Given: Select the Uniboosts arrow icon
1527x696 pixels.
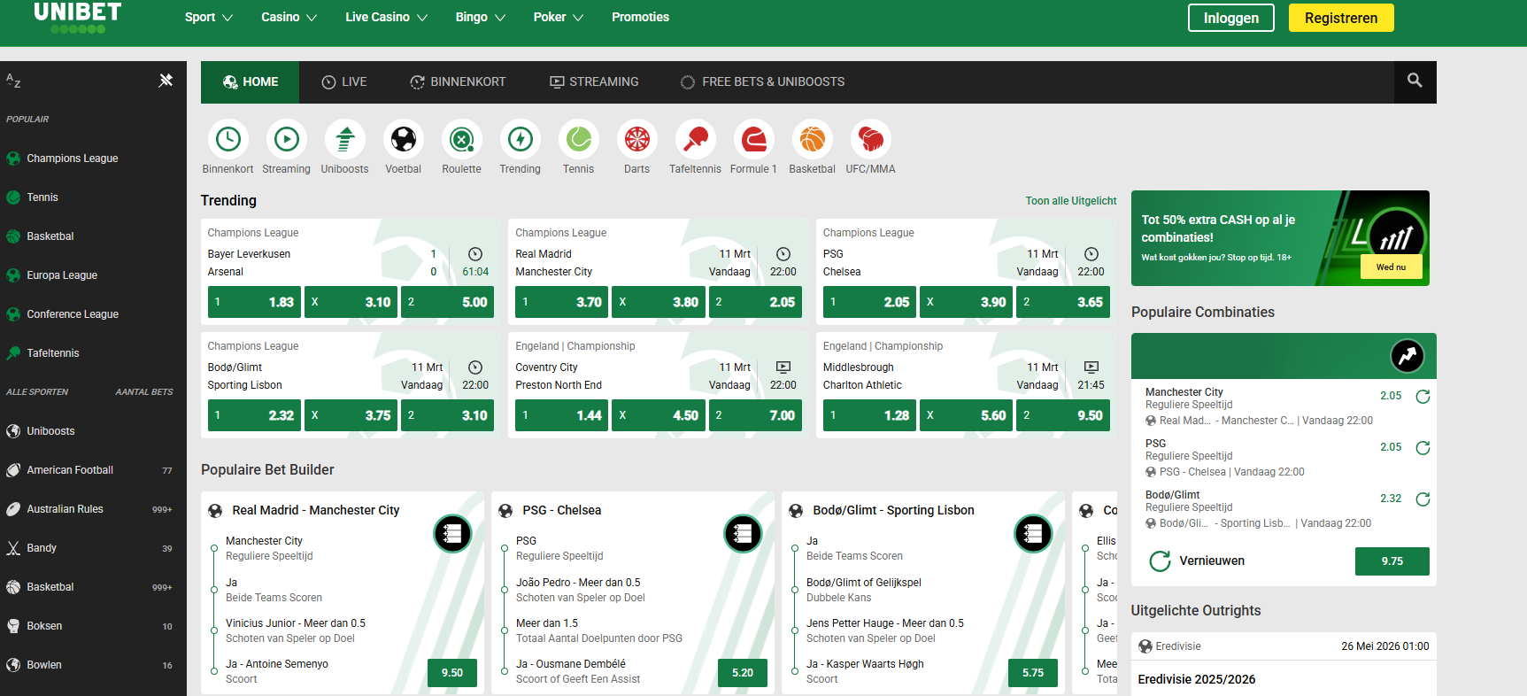Looking at the screenshot, I should (x=345, y=139).
